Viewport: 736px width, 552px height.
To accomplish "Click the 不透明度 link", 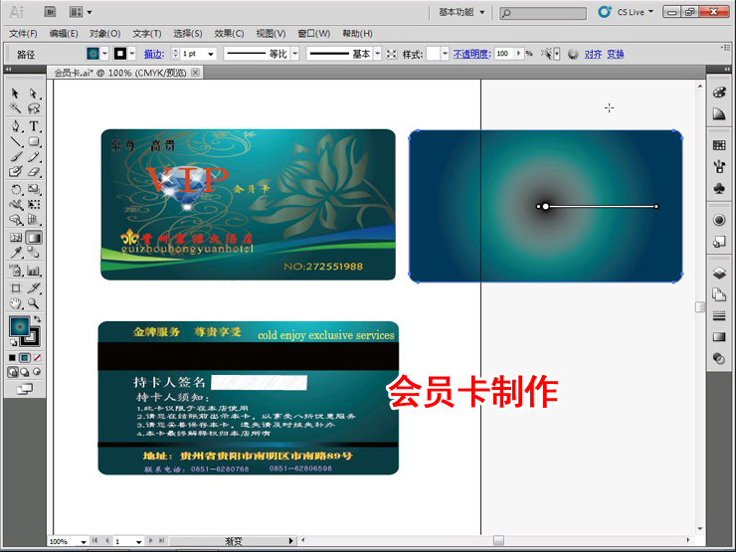I will click(471, 54).
